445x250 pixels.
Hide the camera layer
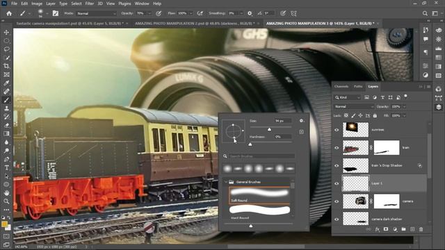[x=337, y=201]
